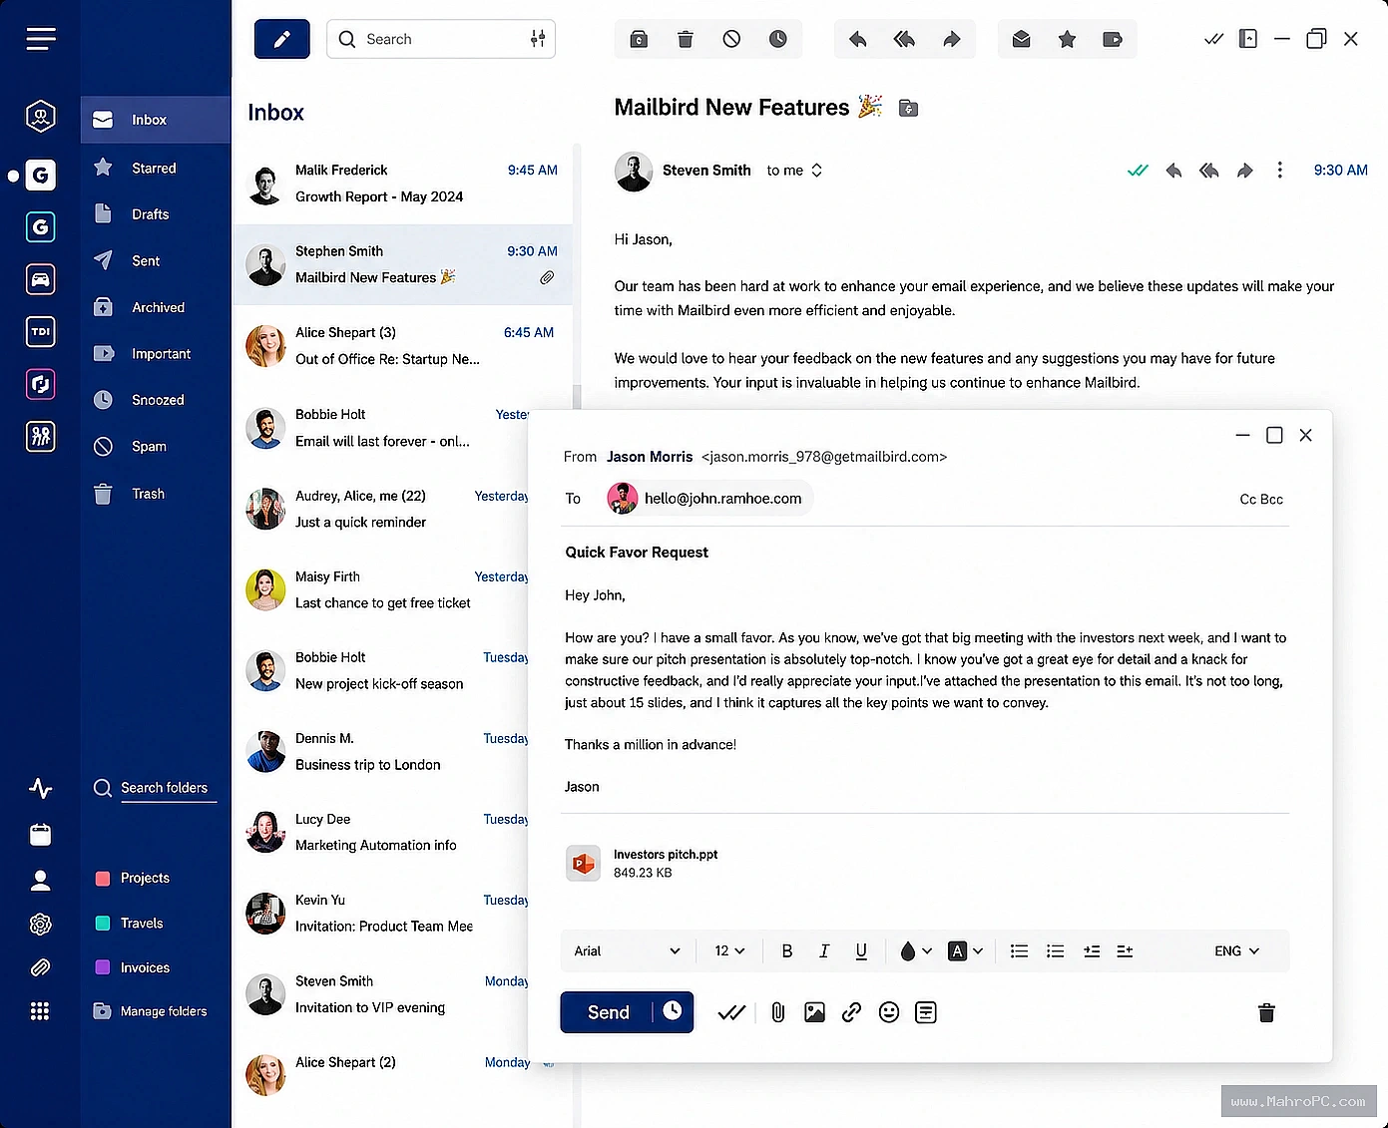
Task: Toggle numbered list formatting
Action: click(1019, 951)
